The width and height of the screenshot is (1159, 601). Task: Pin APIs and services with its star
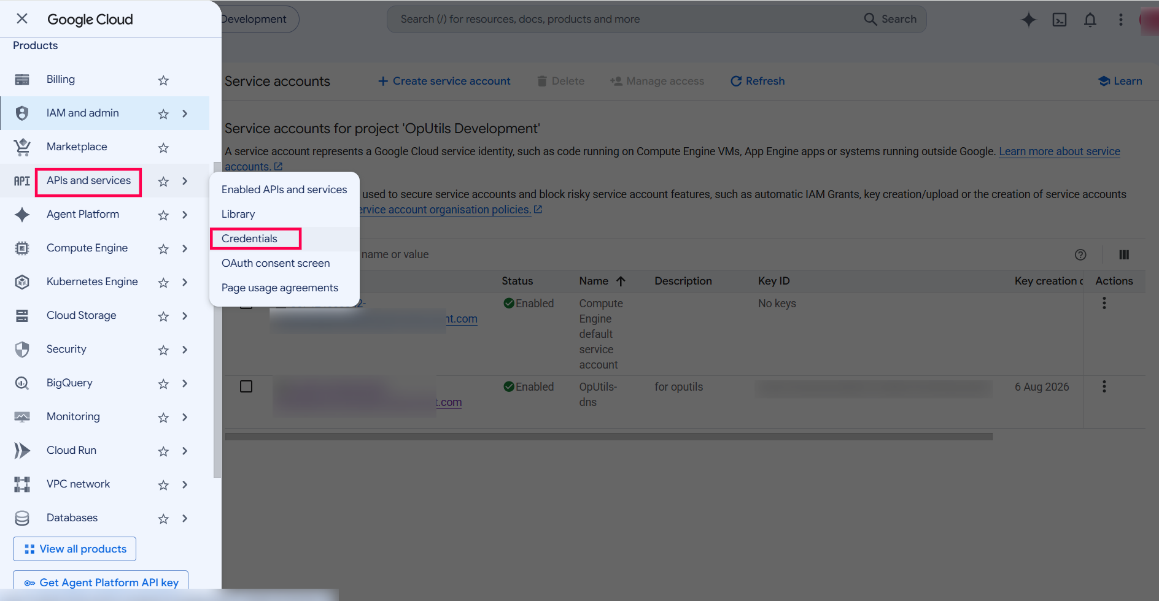(163, 182)
